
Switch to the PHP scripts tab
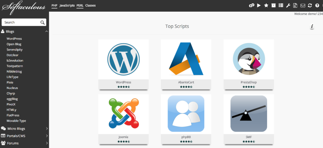(54, 6)
